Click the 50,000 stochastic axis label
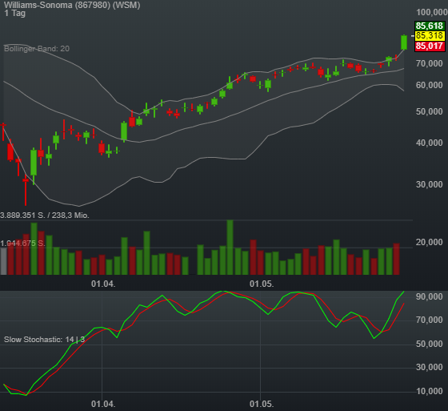The image size is (448, 411). pos(430,344)
